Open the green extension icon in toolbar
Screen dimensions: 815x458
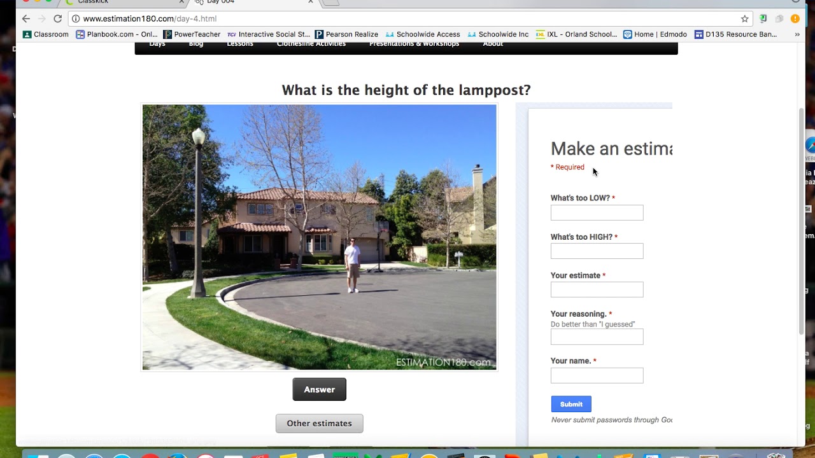[x=763, y=18]
